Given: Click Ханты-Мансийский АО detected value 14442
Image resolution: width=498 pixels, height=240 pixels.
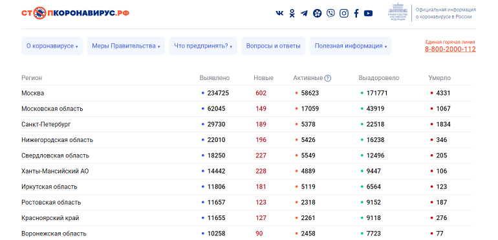Looking at the screenshot, I should 216,171.
